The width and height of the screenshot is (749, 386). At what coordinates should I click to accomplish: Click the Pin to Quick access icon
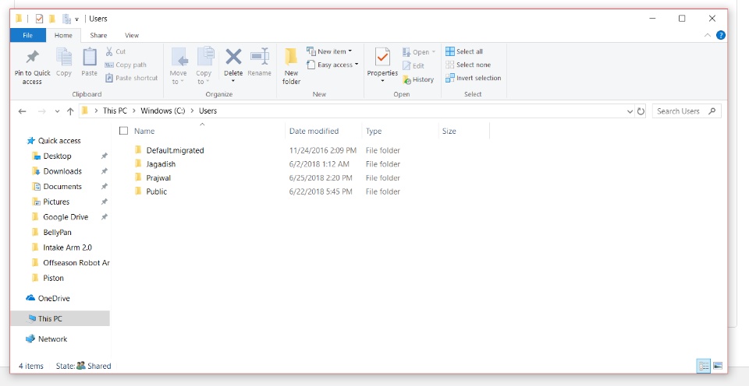[x=32, y=58]
